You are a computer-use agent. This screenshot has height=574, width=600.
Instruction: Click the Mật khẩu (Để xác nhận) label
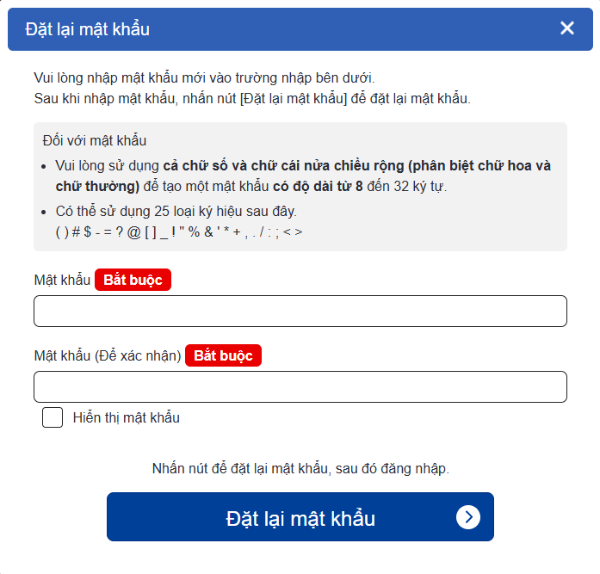(108, 356)
